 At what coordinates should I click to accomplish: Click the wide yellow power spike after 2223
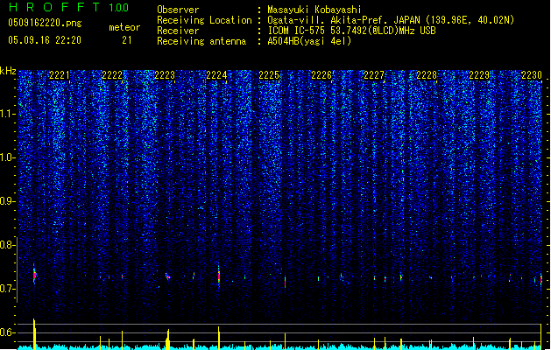point(167,339)
